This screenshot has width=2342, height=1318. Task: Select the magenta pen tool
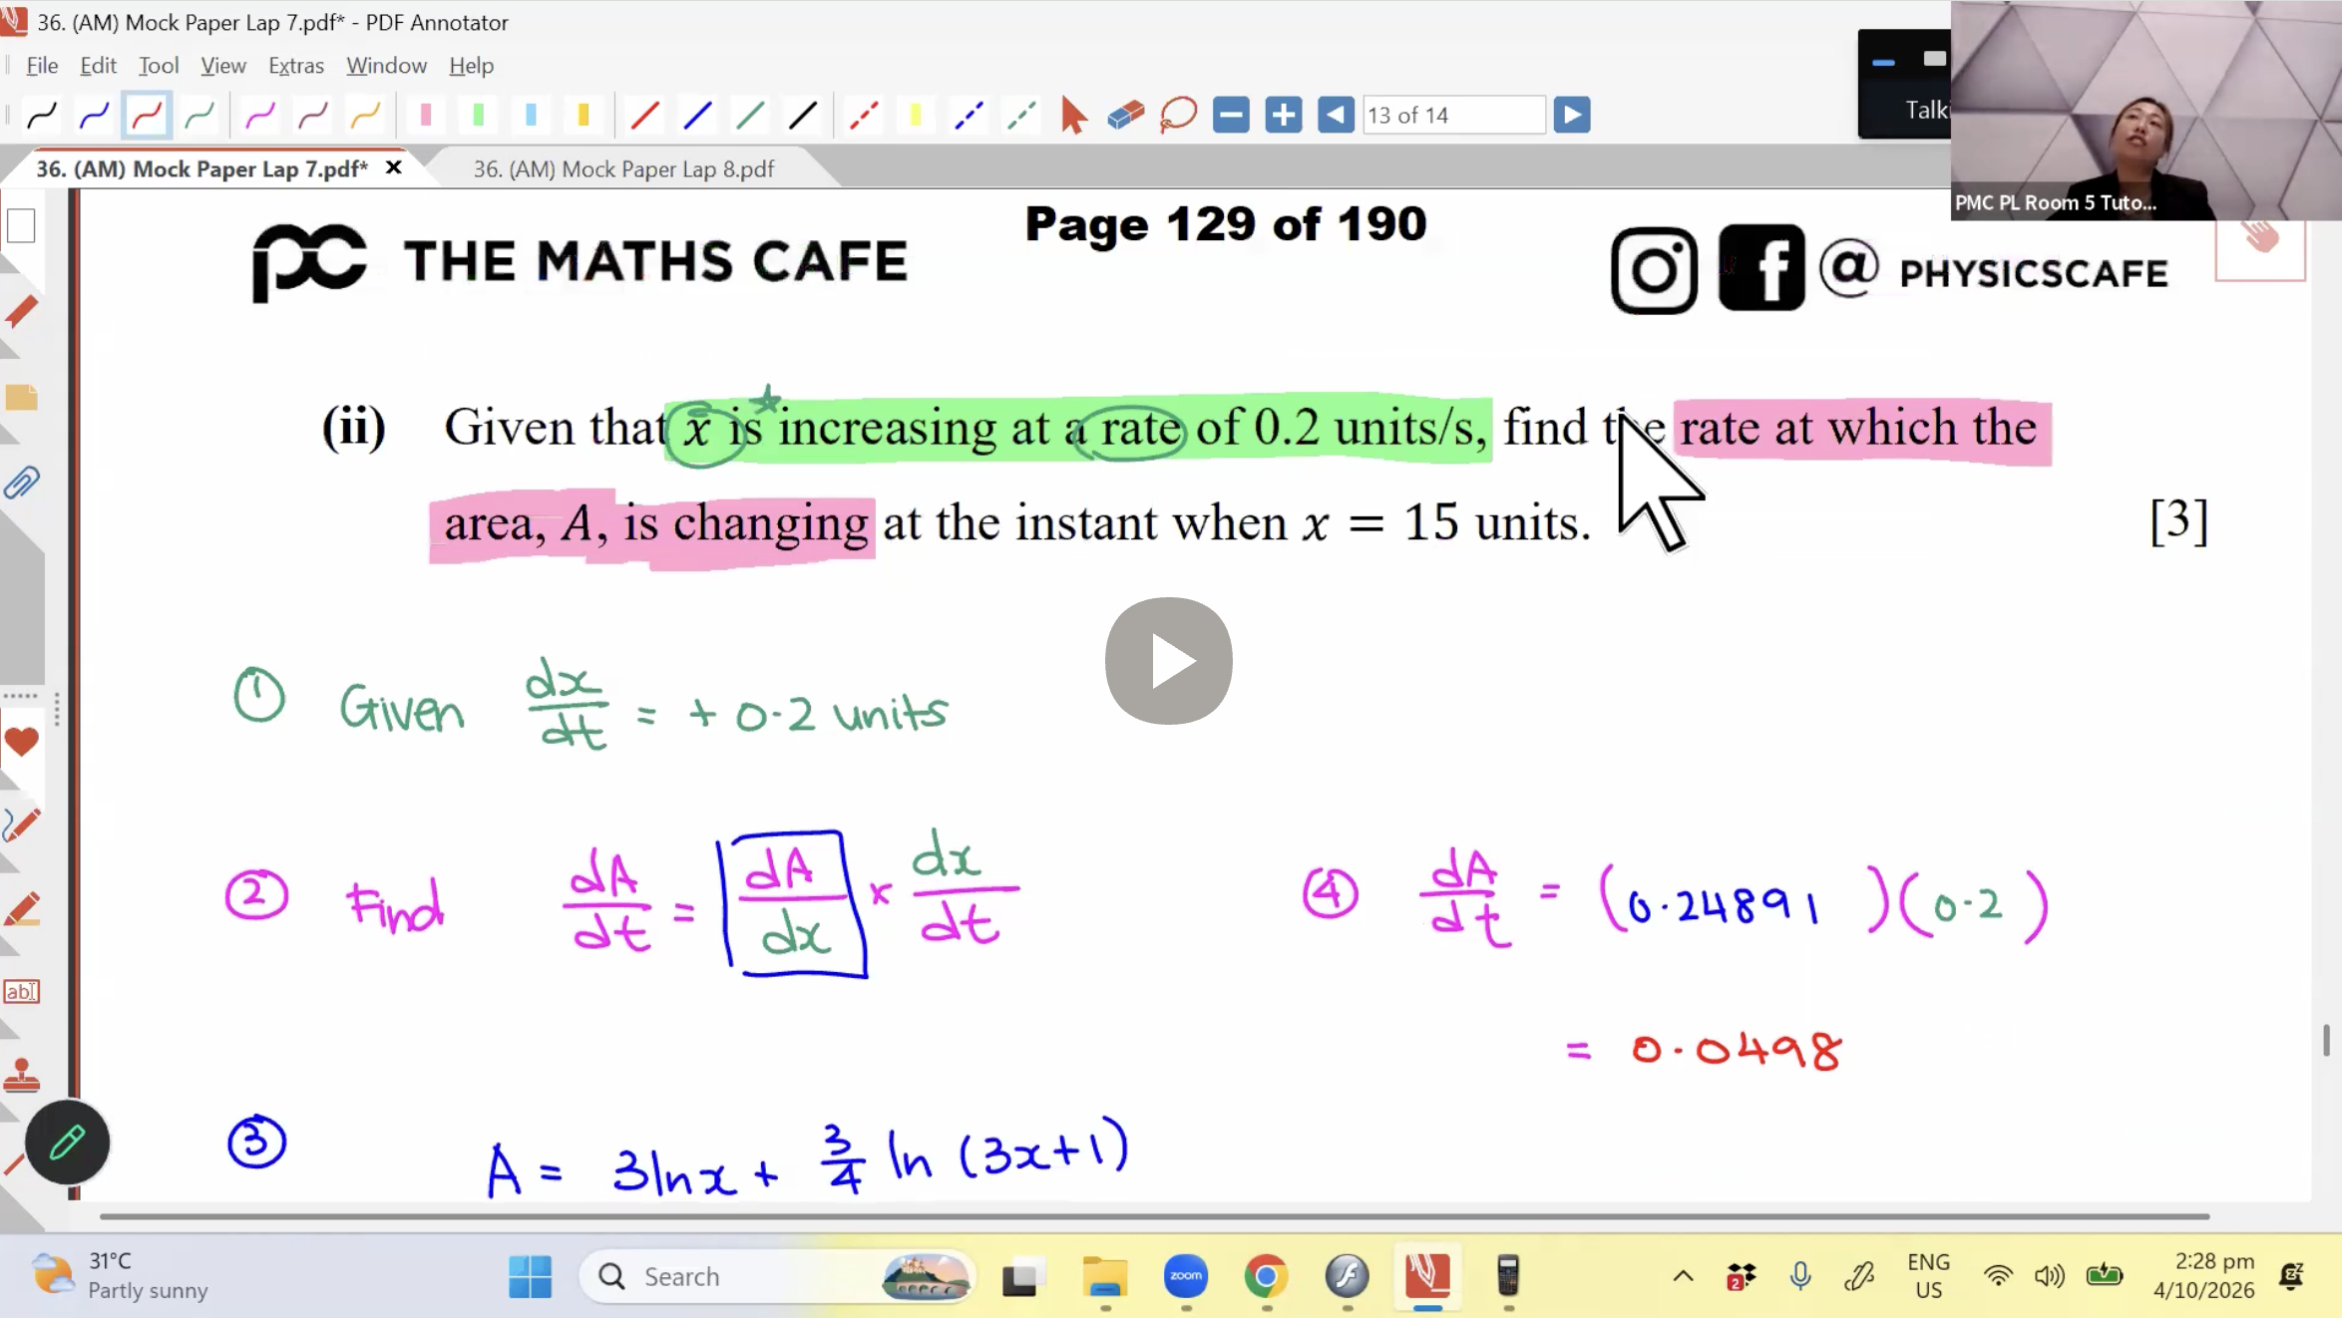(260, 116)
